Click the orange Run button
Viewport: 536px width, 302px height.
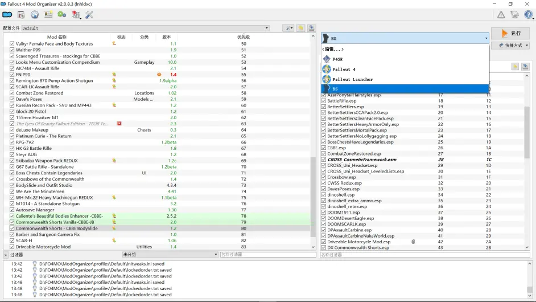(511, 33)
